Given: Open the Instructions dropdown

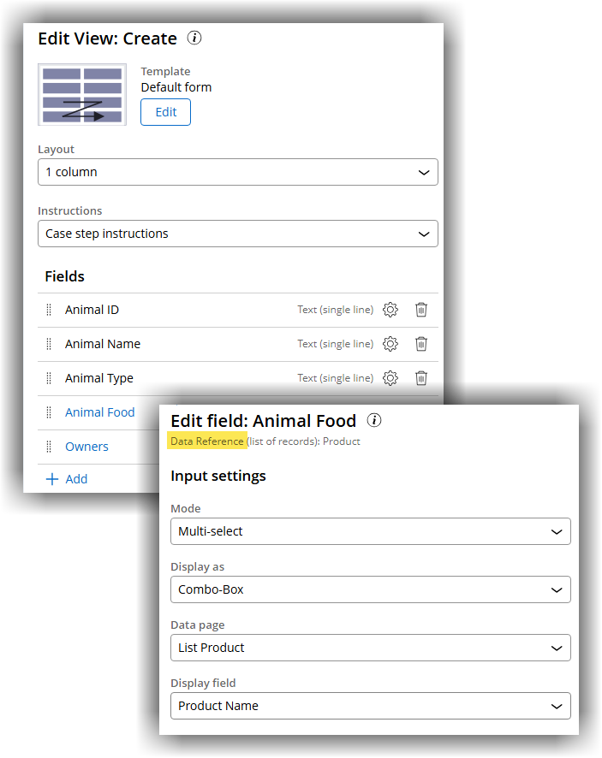Looking at the screenshot, I should pos(238,234).
